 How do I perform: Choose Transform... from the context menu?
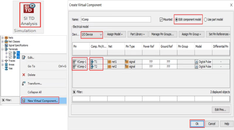tap(35, 84)
